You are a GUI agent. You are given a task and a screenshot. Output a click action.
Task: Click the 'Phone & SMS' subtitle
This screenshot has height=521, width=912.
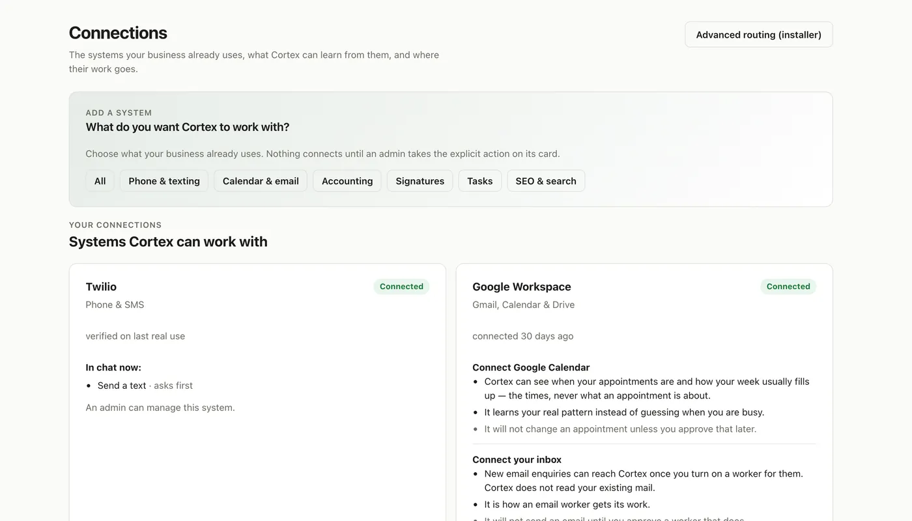point(115,305)
